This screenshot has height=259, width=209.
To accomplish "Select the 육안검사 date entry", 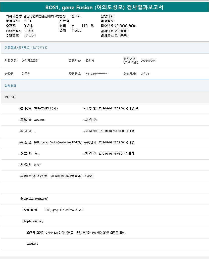I will (109, 142).
